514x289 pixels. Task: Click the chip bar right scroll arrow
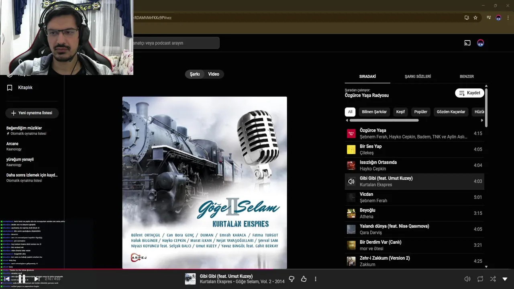click(x=482, y=120)
